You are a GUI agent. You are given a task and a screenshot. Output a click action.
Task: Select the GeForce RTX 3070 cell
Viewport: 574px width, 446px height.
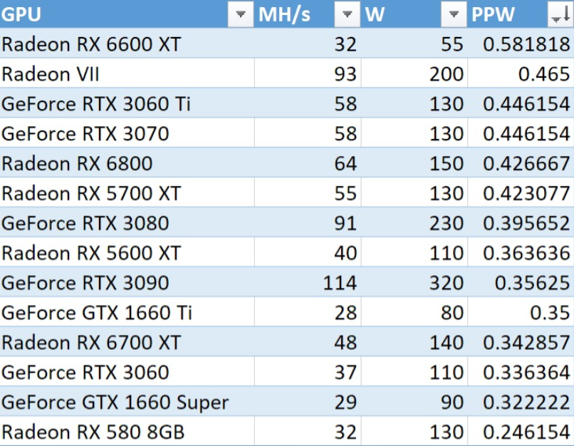127,133
